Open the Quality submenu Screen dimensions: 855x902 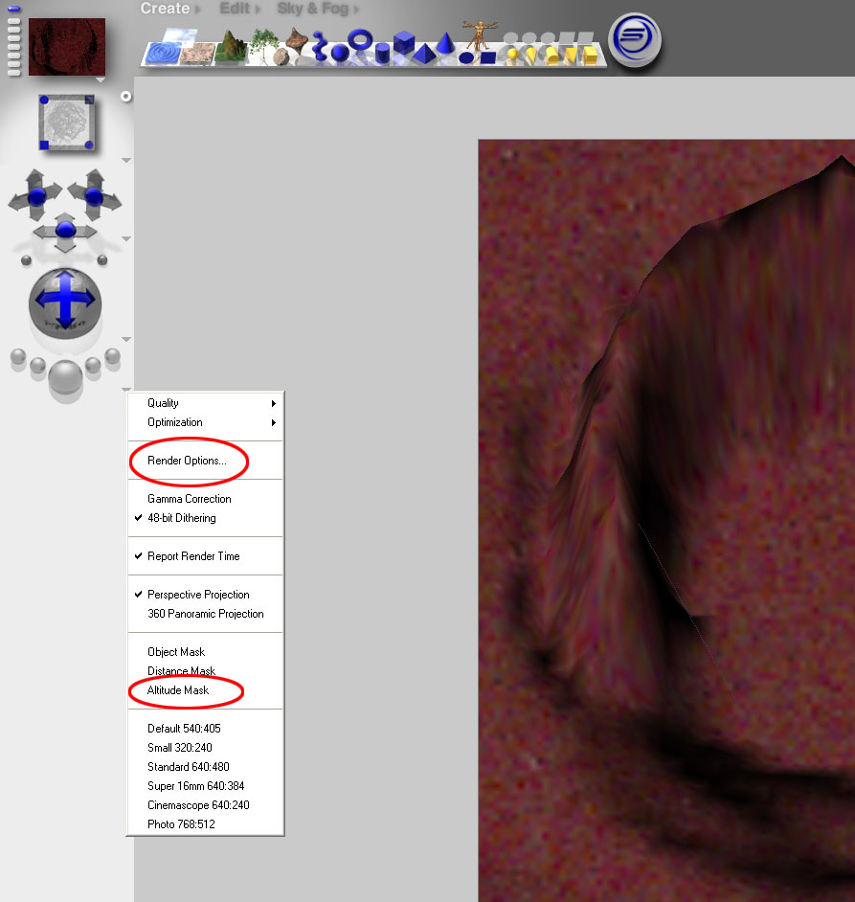tap(206, 403)
